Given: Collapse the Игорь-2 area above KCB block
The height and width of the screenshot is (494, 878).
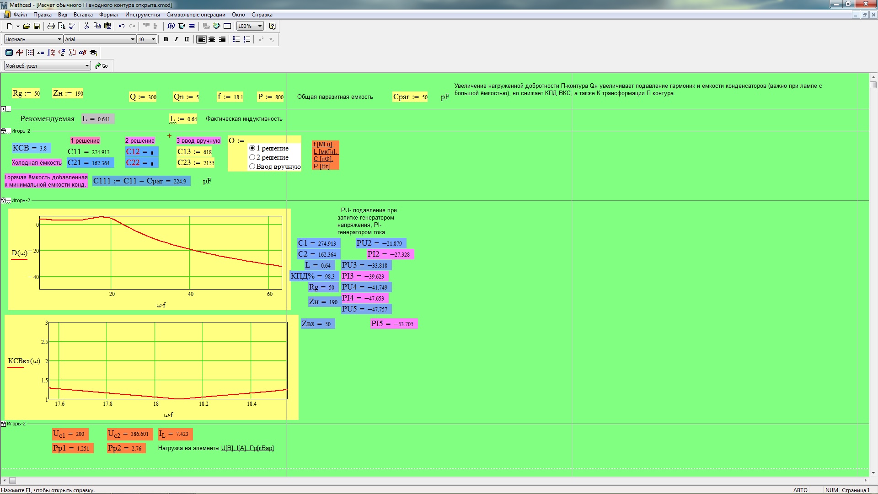Looking at the screenshot, I should pos(4,131).
